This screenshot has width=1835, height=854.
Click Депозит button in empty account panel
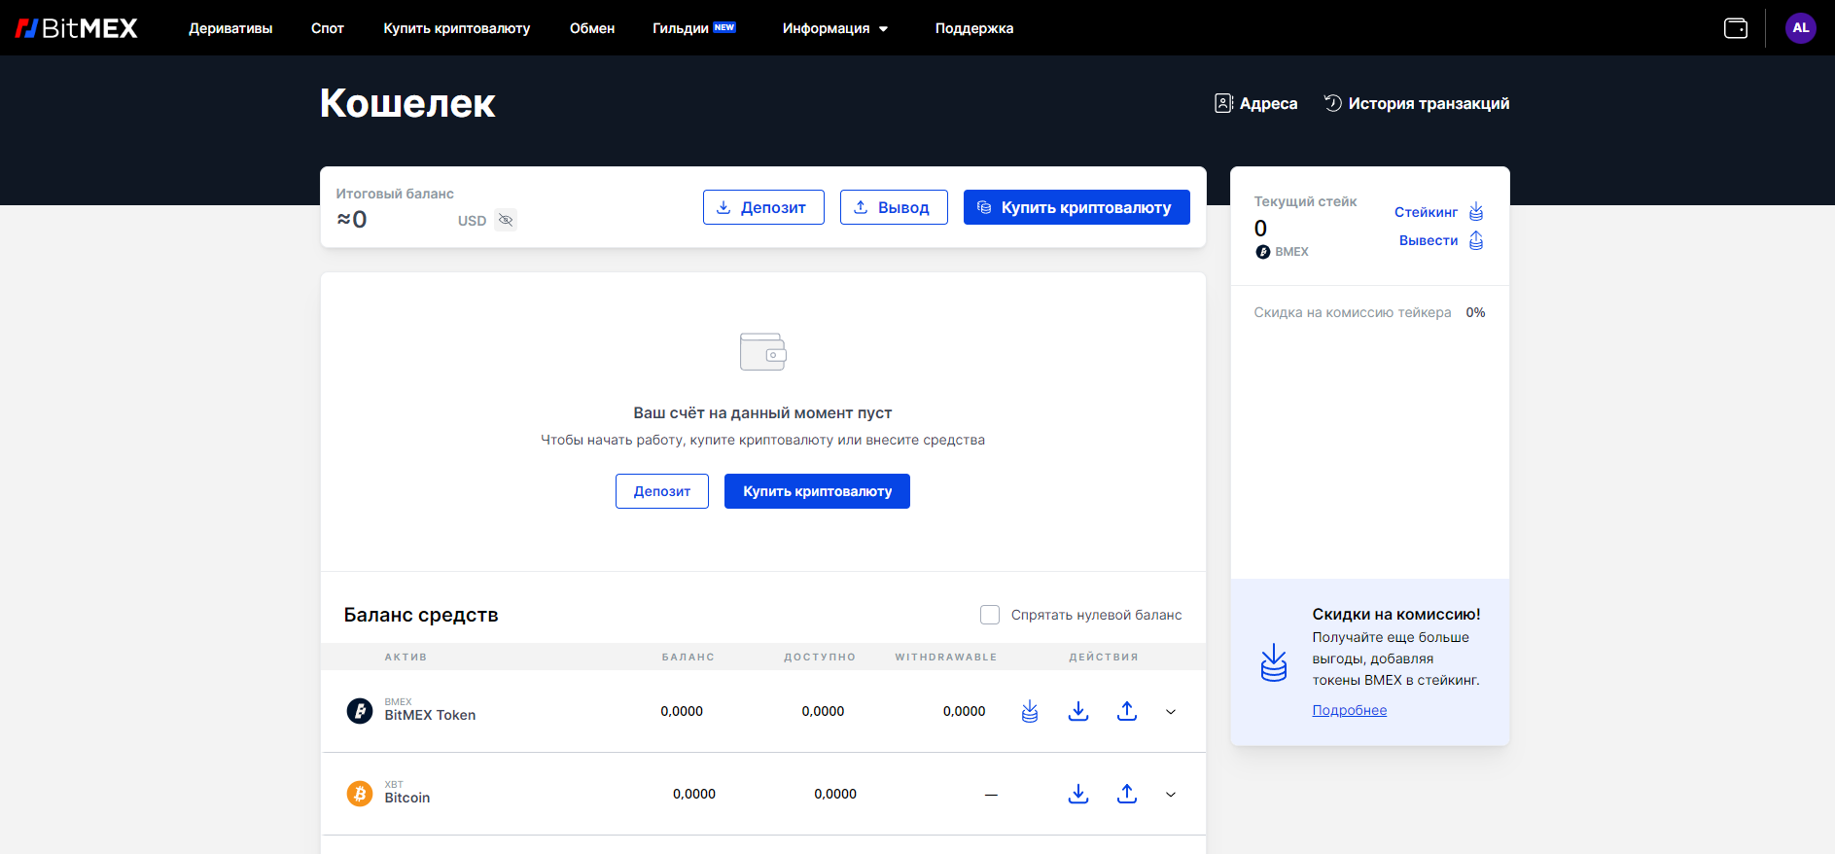click(x=662, y=491)
